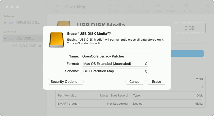Open the Format dropdown
Screen dimensions: 214x116
tap(115, 64)
